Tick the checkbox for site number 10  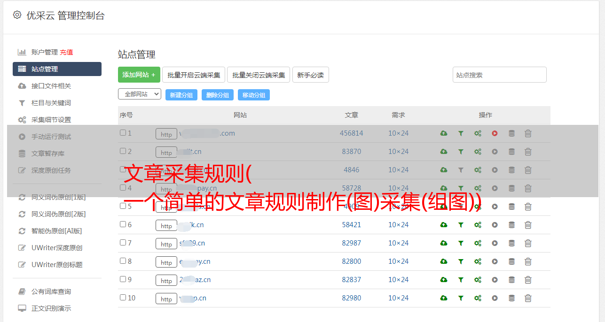[x=123, y=298]
